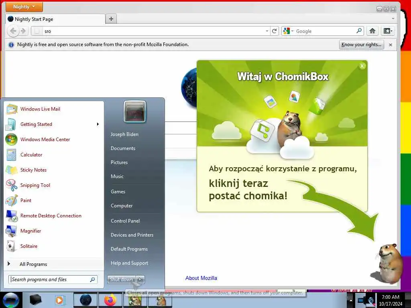The image size is (411, 308).
Task: Close the ChomikBox welcome popup
Action: pyautogui.click(x=362, y=66)
